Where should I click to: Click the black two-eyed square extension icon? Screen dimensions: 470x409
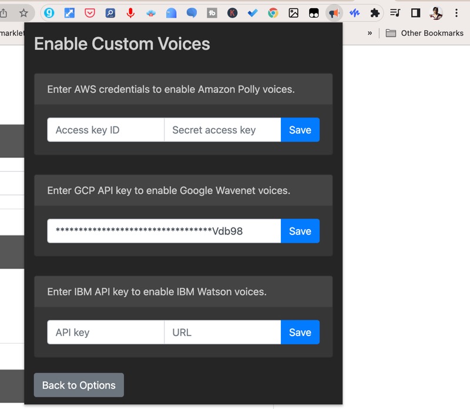pyautogui.click(x=314, y=13)
